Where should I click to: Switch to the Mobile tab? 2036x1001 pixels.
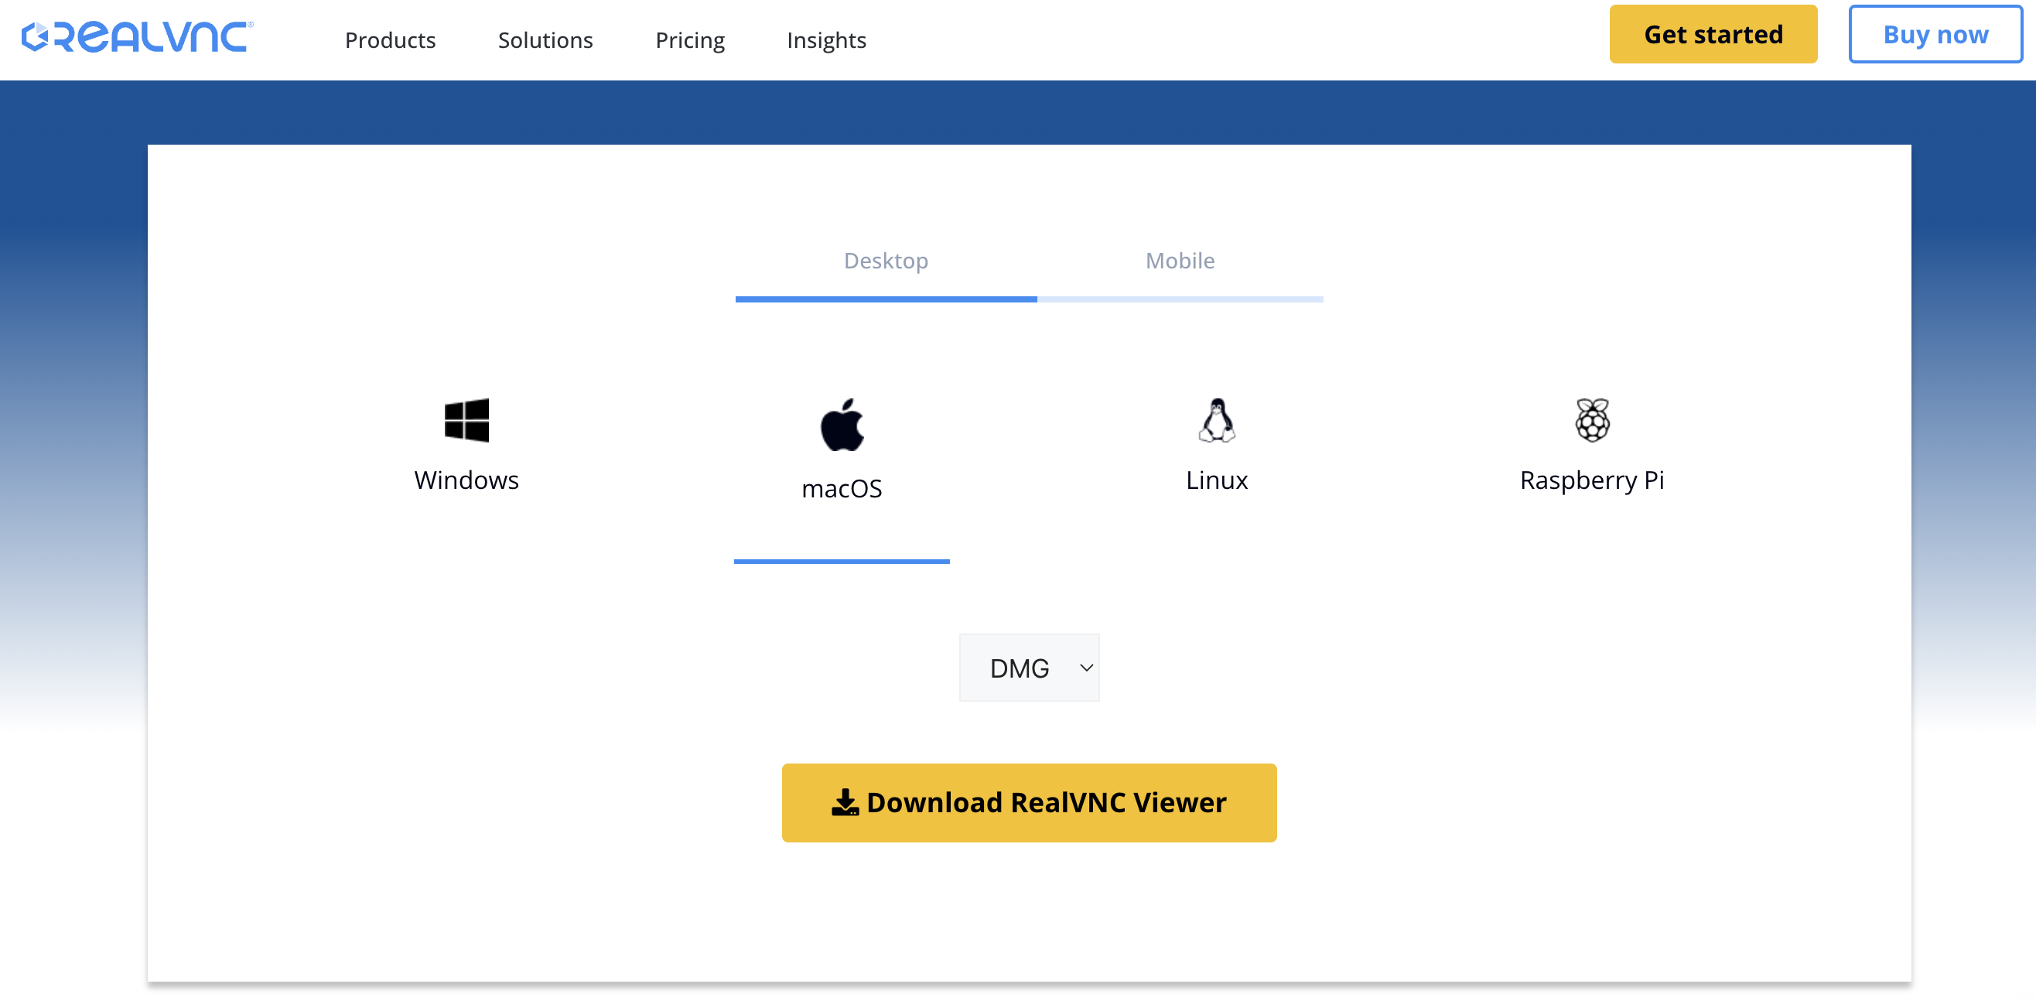[x=1179, y=260]
